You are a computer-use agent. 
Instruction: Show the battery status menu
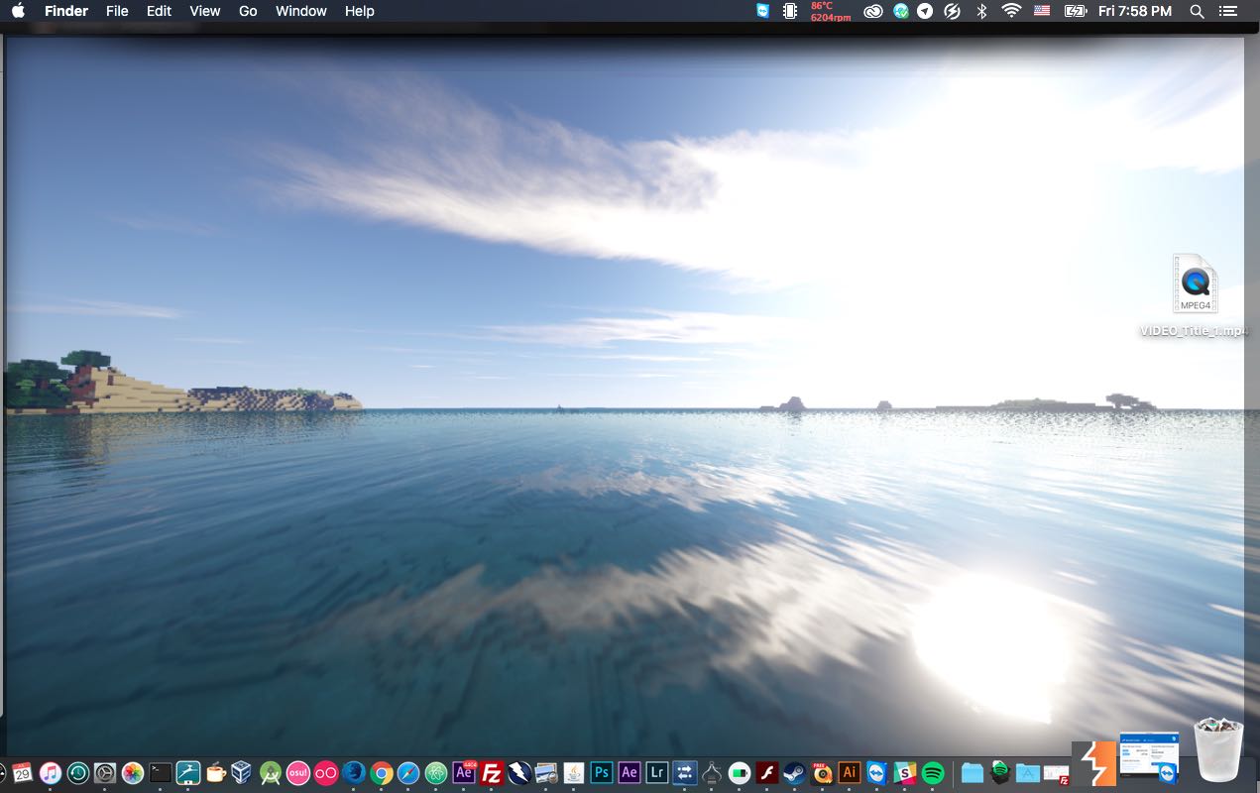point(1075,11)
